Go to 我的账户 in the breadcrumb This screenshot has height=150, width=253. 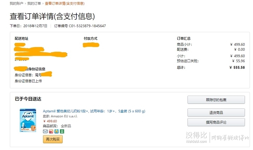16,3
